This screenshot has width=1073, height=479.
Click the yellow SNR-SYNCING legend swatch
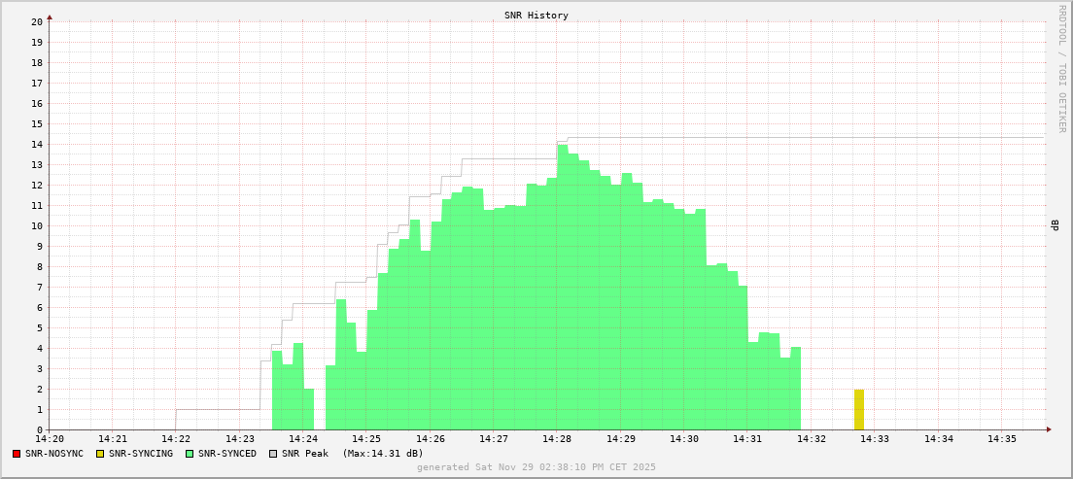tap(100, 454)
